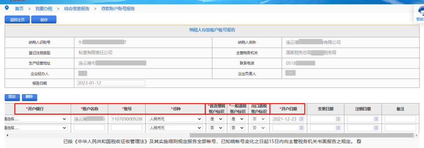Click the 纳税人存款账户账号报告 title
424x148 pixels.
pos(212,30)
